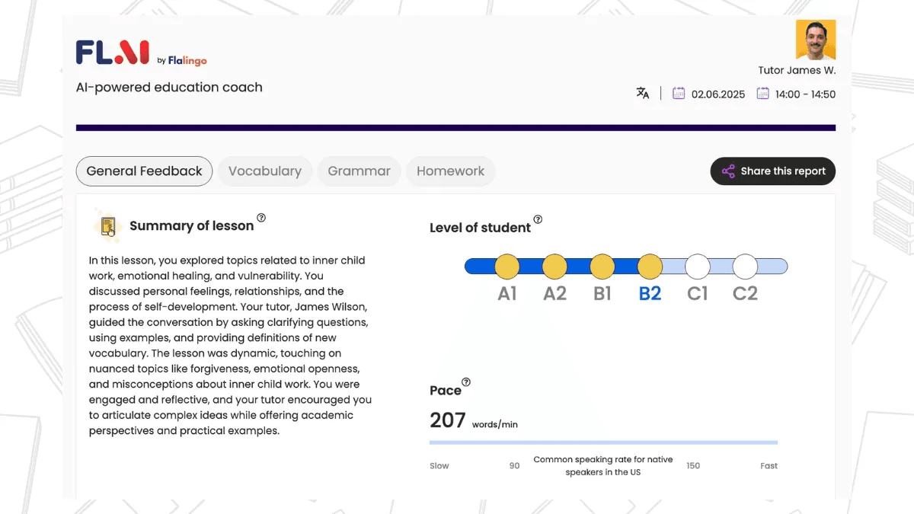The height and width of the screenshot is (514, 914).
Task: Click the Tutor James W. name
Action: coord(797,70)
